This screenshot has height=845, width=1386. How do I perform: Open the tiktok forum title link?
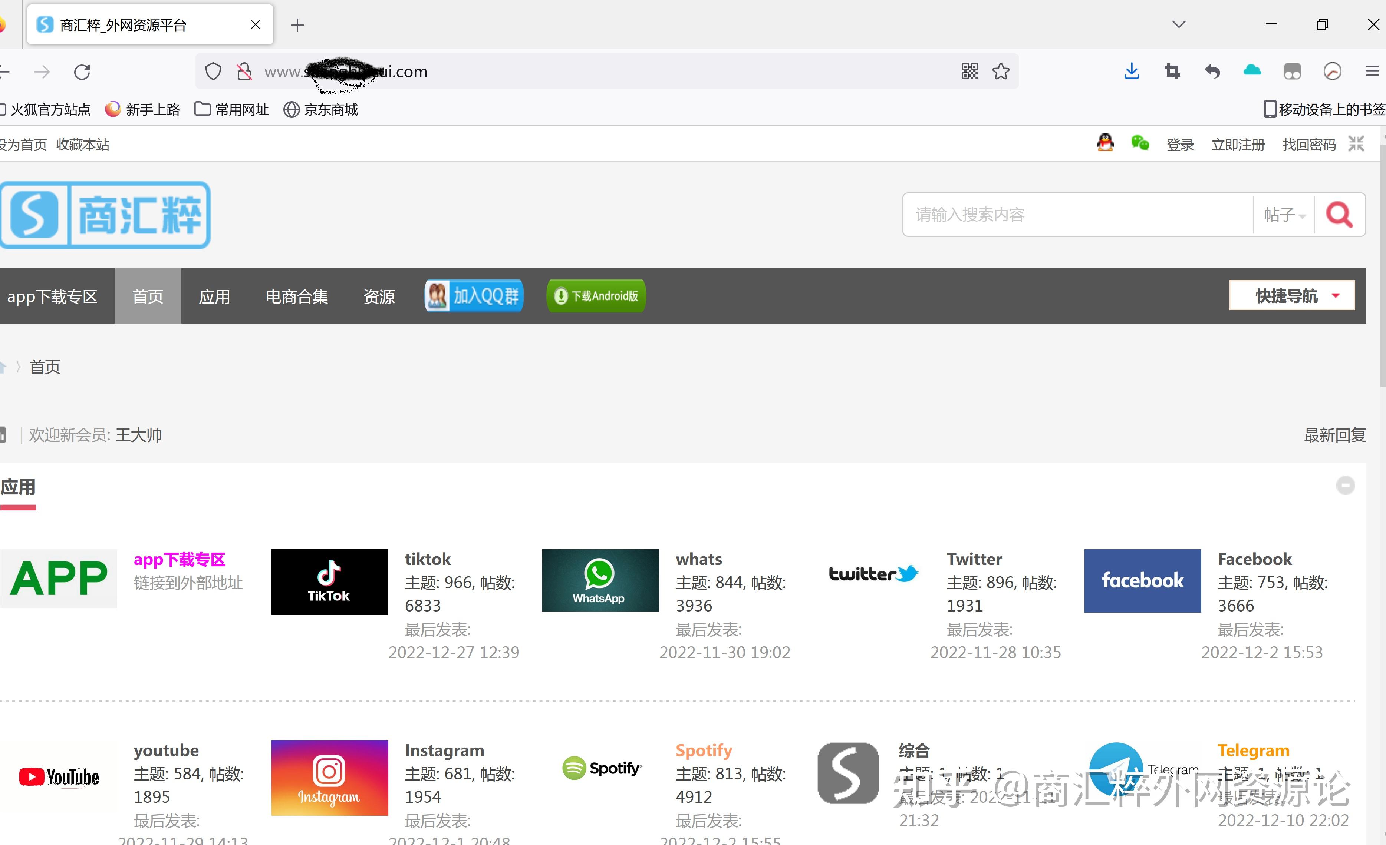pyautogui.click(x=428, y=559)
